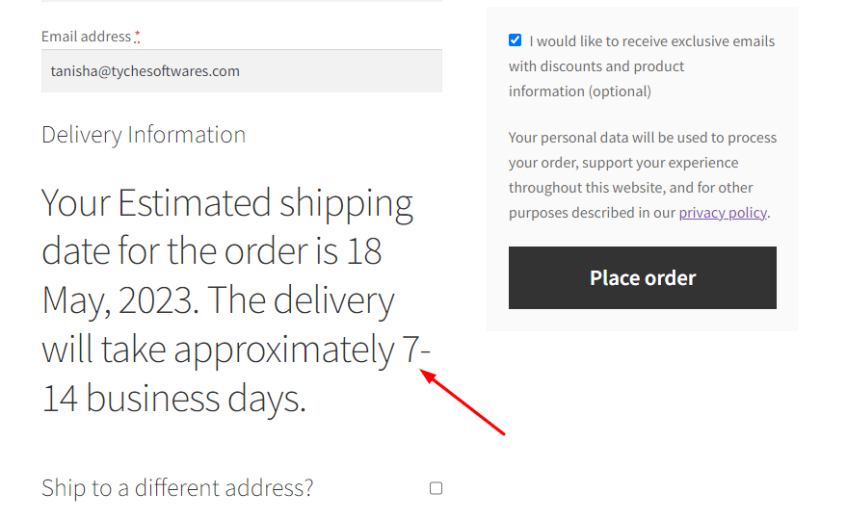Click the 'Ship to a different address?' heading
847x519 pixels.
(x=177, y=488)
